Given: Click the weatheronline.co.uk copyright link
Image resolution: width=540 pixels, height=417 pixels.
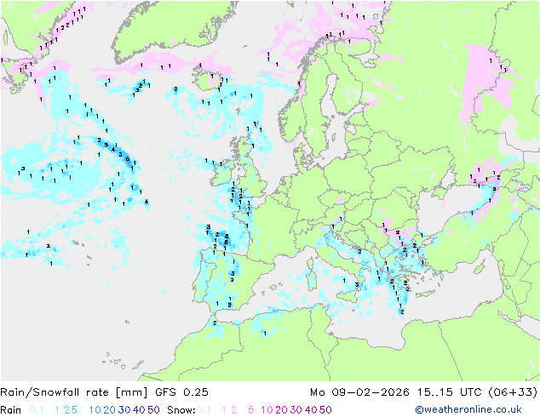Looking at the screenshot, I should point(468,409).
